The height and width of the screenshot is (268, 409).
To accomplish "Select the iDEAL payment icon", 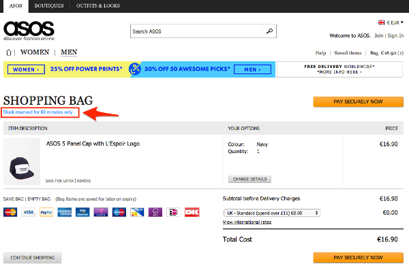I will (174, 212).
